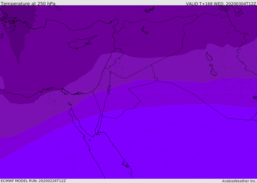Click the 'ArabiaWeather Inc' credit text
The width and height of the screenshot is (257, 183).
tap(239, 181)
